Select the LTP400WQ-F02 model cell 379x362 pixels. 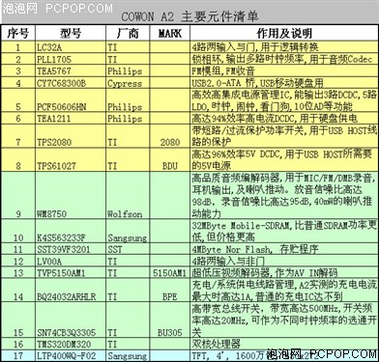click(71, 356)
